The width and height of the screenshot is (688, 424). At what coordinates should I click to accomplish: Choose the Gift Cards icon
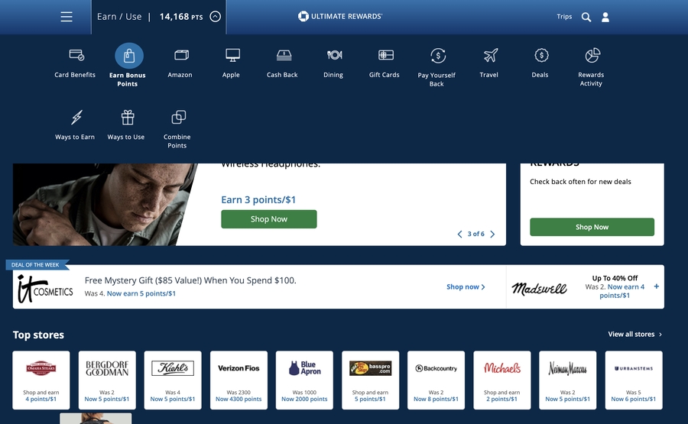[385, 56]
